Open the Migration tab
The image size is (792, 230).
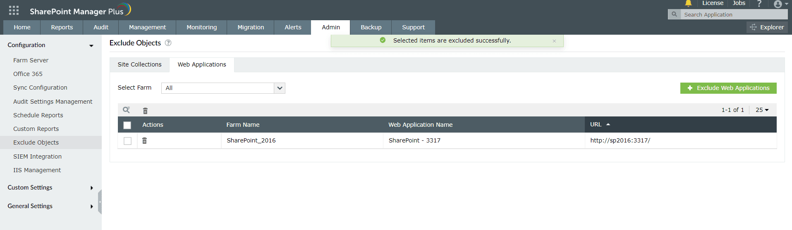[x=251, y=27]
